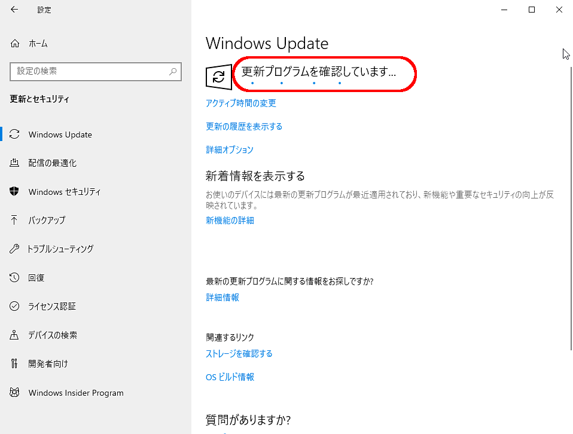This screenshot has height=434, width=573.
Task: Open 開発者向け settings section
Action: [x=48, y=364]
